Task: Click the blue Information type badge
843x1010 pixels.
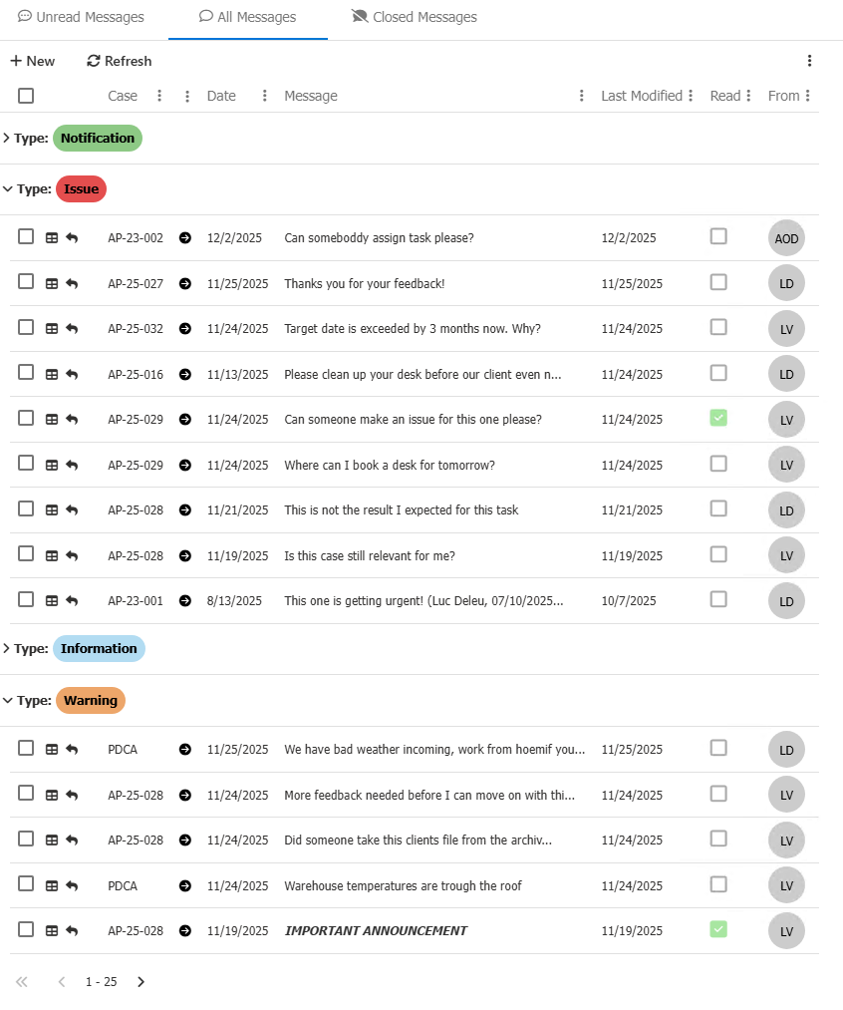Action: 99,649
